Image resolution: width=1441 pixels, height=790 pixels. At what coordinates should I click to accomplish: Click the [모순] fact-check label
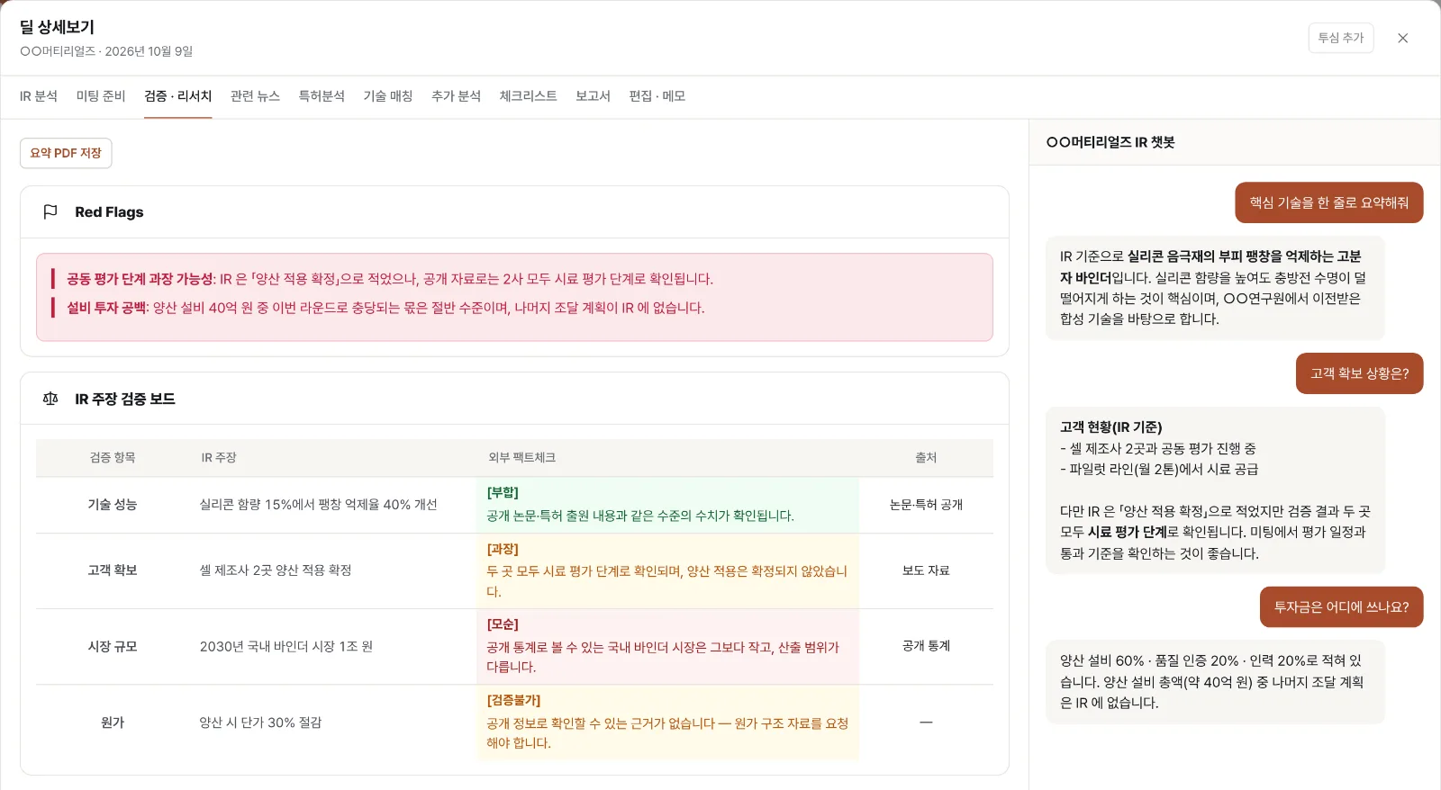503,624
